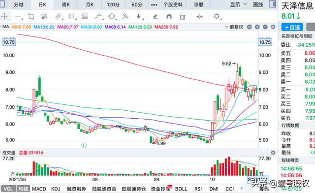315x193 pixels.
Task: Switch to 60分 chart tab
Action: coord(137,4)
